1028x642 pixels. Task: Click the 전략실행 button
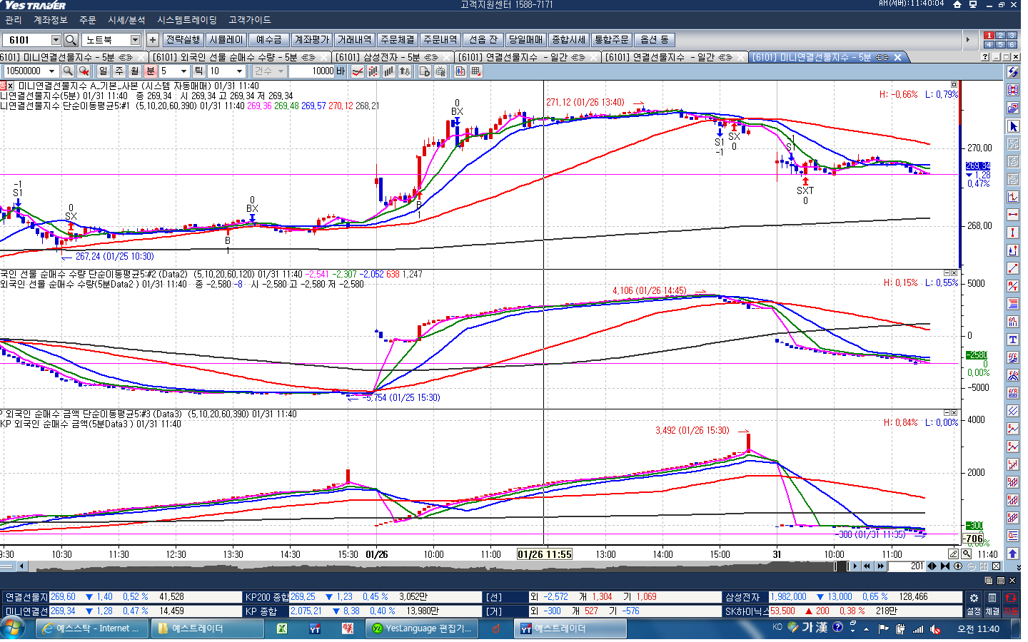click(x=183, y=40)
